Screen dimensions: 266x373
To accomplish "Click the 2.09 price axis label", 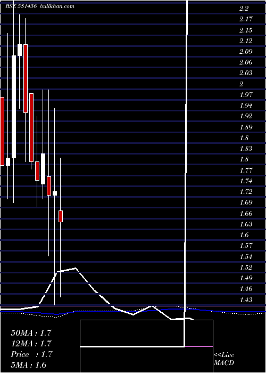I will [246, 52].
